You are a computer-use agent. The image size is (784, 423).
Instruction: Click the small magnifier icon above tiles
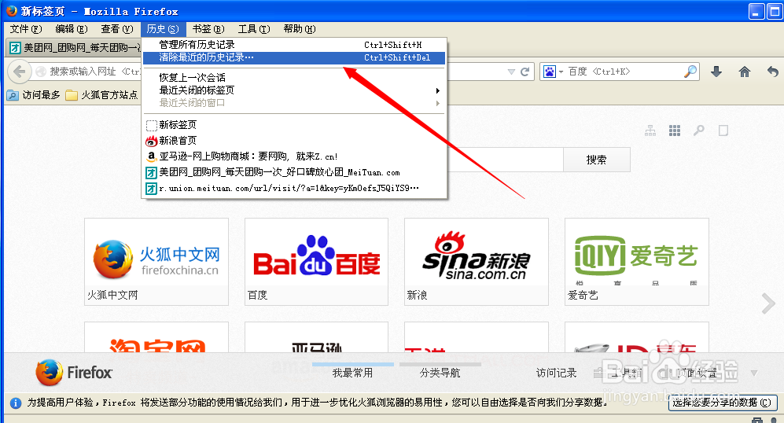pyautogui.click(x=699, y=131)
